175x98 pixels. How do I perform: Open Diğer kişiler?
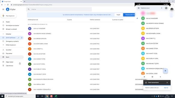click(10, 62)
